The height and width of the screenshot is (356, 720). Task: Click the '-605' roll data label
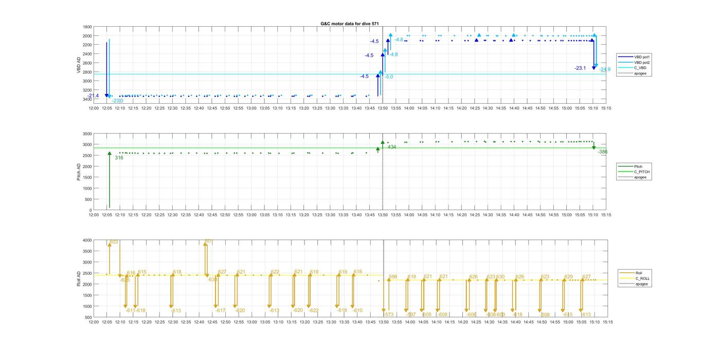tap(426, 314)
